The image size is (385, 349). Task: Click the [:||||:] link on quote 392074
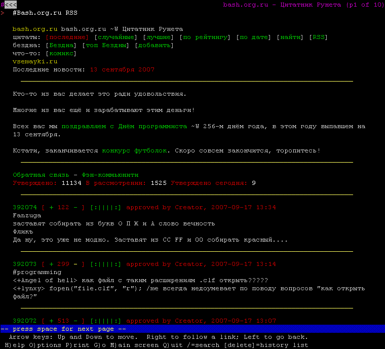[x=106, y=207]
